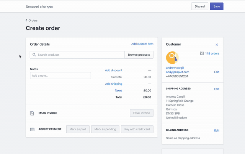Click into the Notes text box
This screenshot has height=154, width=245.
(60, 75)
